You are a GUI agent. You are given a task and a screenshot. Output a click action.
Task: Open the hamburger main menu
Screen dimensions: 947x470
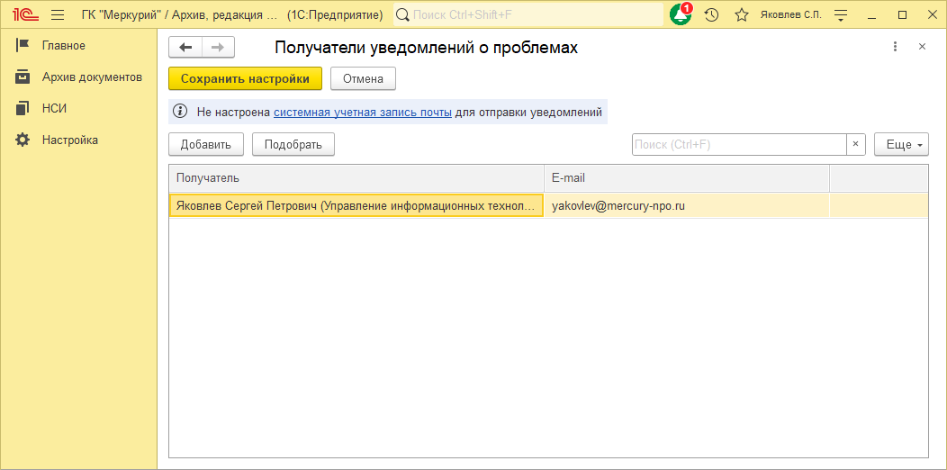58,15
